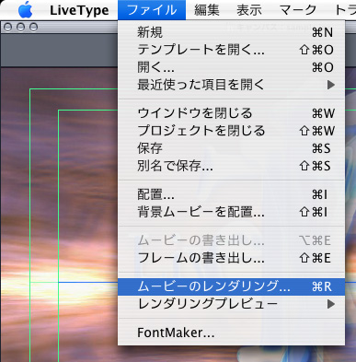Open FontMaker... from the File menu
356x362 pixels.
(232, 333)
